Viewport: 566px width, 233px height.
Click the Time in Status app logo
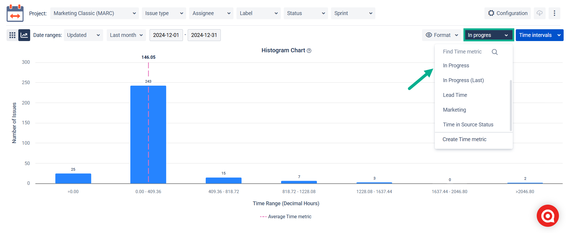tap(15, 13)
